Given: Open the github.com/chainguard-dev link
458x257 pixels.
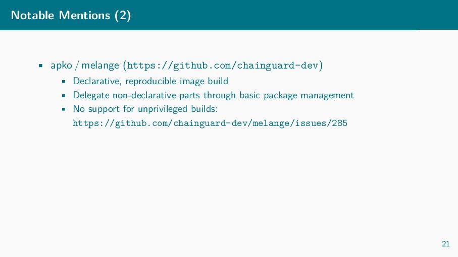Looking at the screenshot, I should (x=222, y=66).
